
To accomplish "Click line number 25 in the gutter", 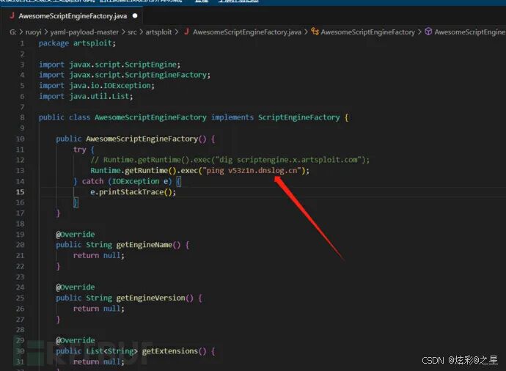I will [20, 298].
